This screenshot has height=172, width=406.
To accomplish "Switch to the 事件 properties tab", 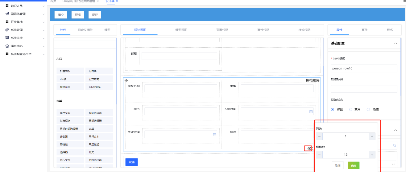I will (364, 30).
